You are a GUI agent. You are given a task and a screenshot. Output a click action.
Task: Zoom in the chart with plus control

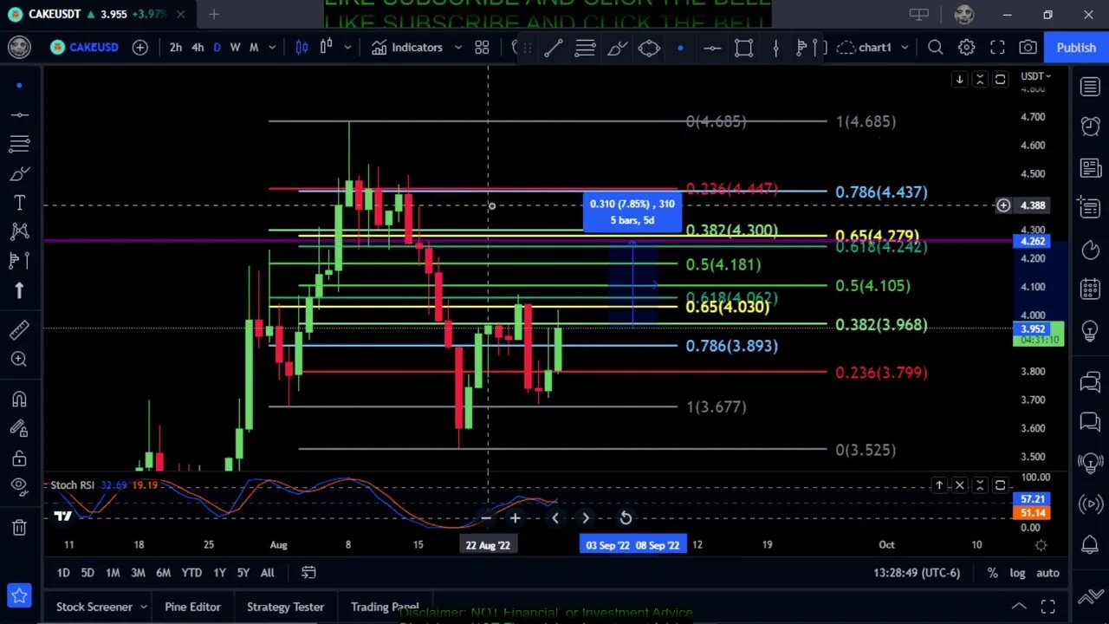coord(515,518)
